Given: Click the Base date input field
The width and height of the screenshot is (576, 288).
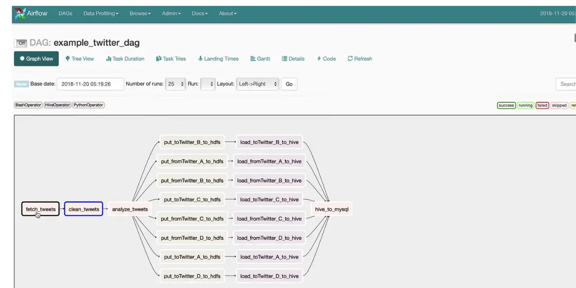Looking at the screenshot, I should click(x=90, y=84).
